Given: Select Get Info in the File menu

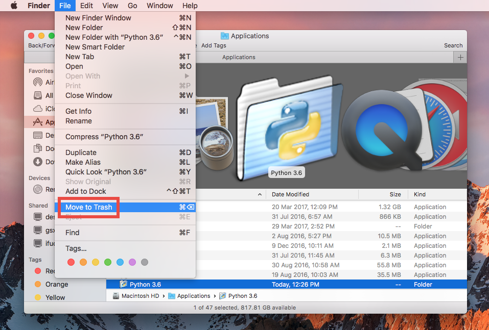Looking at the screenshot, I should [79, 111].
